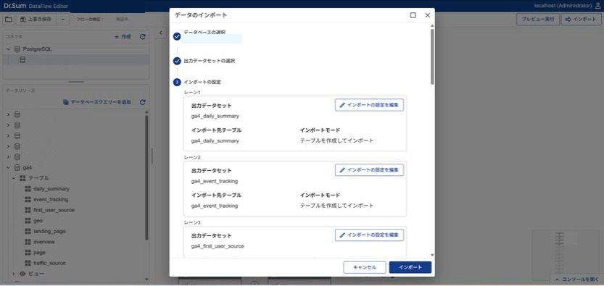Click the データベースの選択 step checkmark
The height and width of the screenshot is (286, 604).
click(x=177, y=36)
